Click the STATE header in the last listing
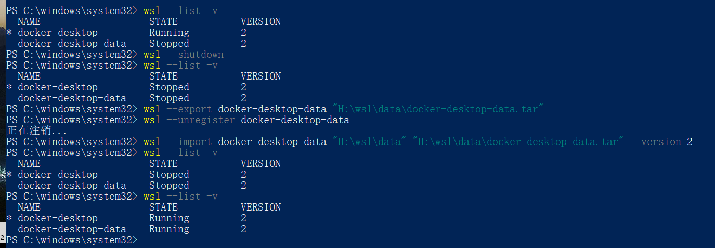The width and height of the screenshot is (715, 248). coord(163,207)
